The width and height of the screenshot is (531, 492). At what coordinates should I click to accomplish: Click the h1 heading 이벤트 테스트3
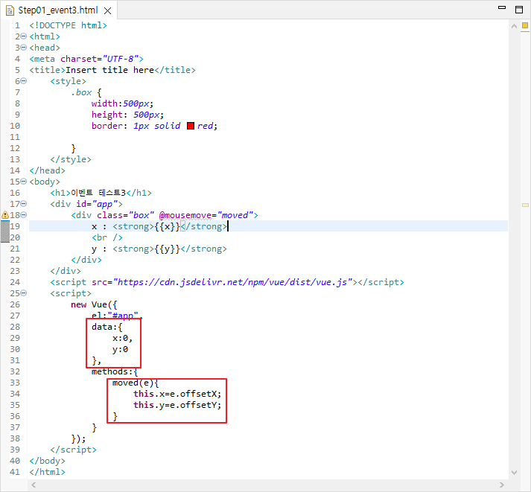pos(101,193)
